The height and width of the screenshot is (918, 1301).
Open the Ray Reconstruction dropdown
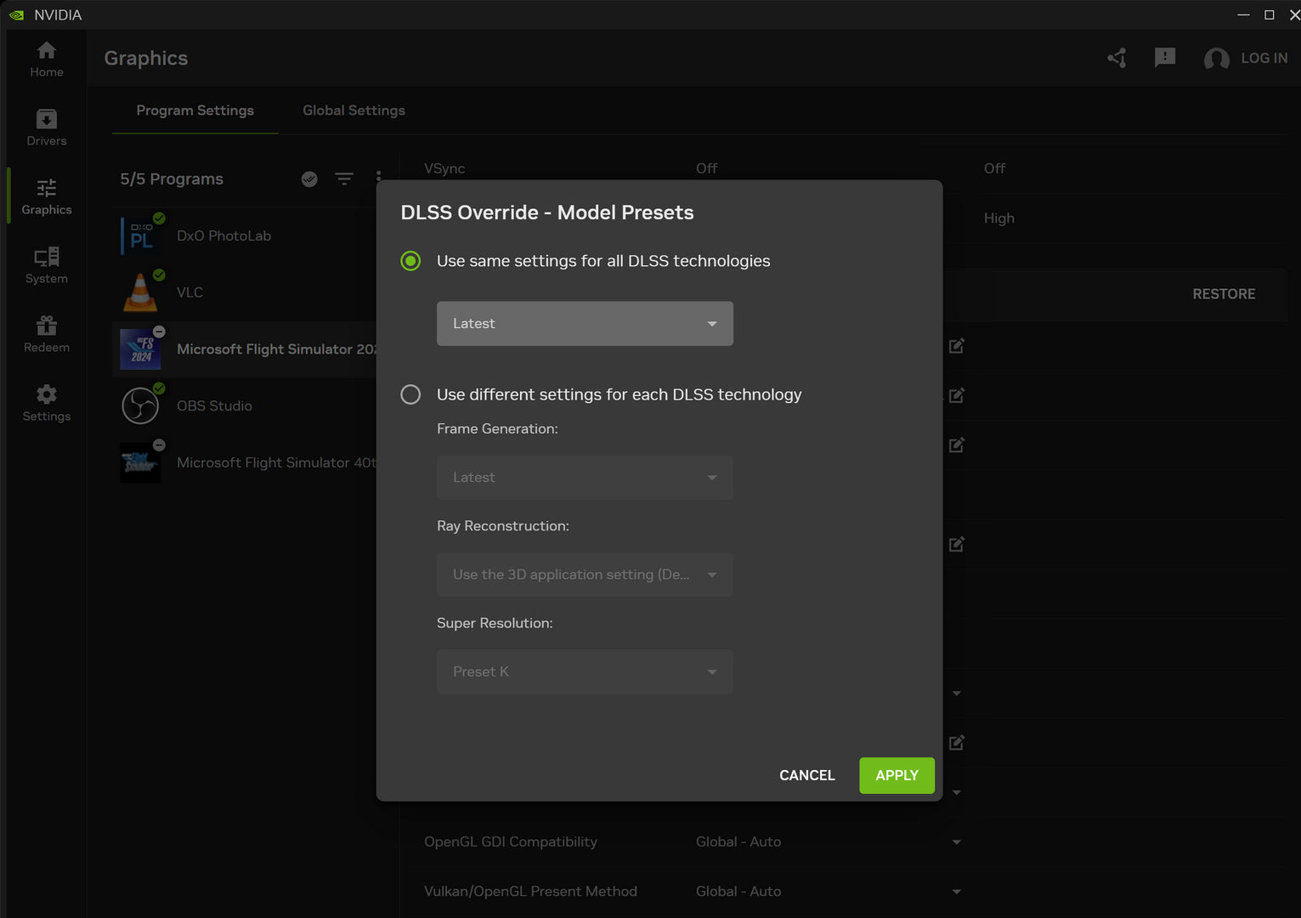pyautogui.click(x=585, y=575)
